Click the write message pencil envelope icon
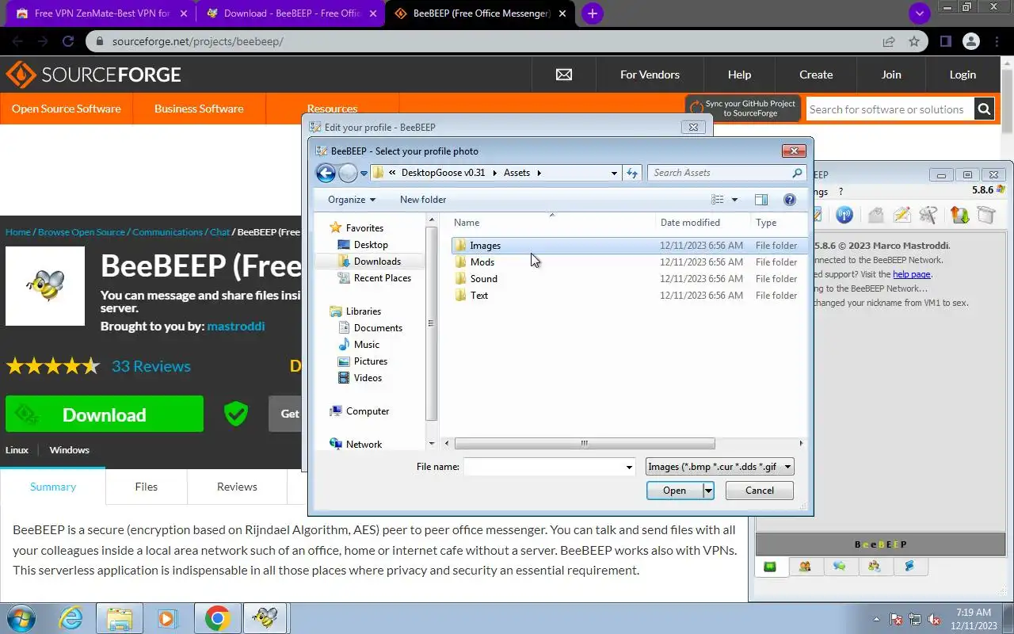 coord(902,215)
